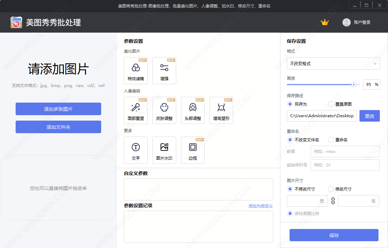This screenshot has height=248, width=388.
Task: Select the 面部重塑 face reshape tool
Action: (x=135, y=110)
